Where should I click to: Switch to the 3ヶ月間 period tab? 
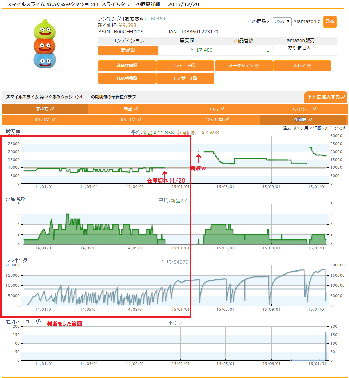[x=45, y=119]
